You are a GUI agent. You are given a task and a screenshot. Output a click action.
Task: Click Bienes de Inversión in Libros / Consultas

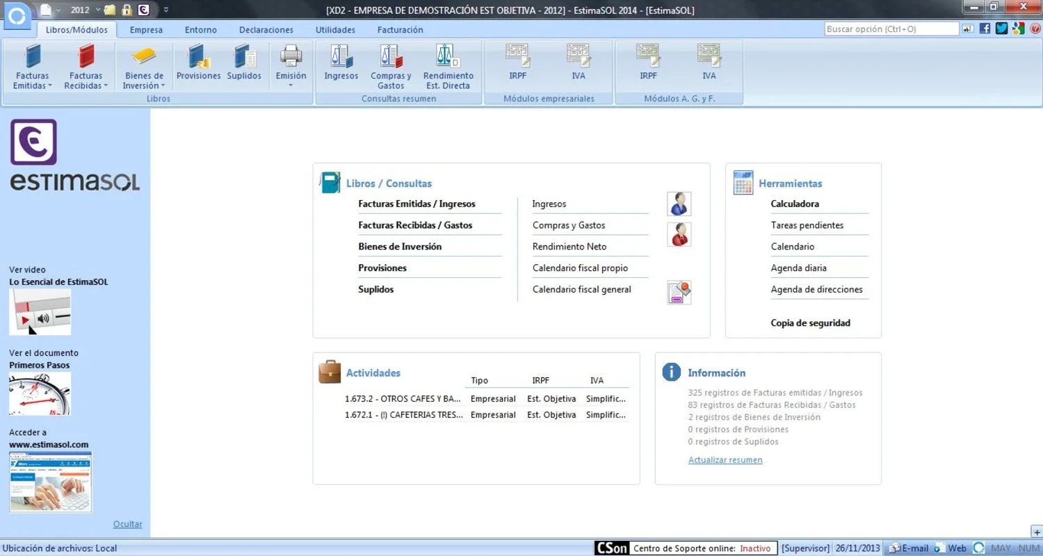(400, 247)
